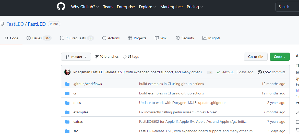Click the '2 years ago' timestamp for docs
299x134 pixels.
276,103
